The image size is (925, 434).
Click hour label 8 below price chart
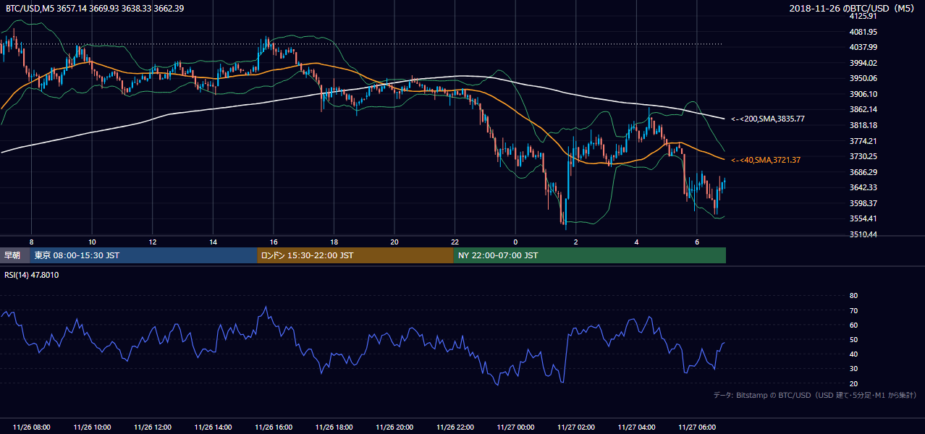31,242
